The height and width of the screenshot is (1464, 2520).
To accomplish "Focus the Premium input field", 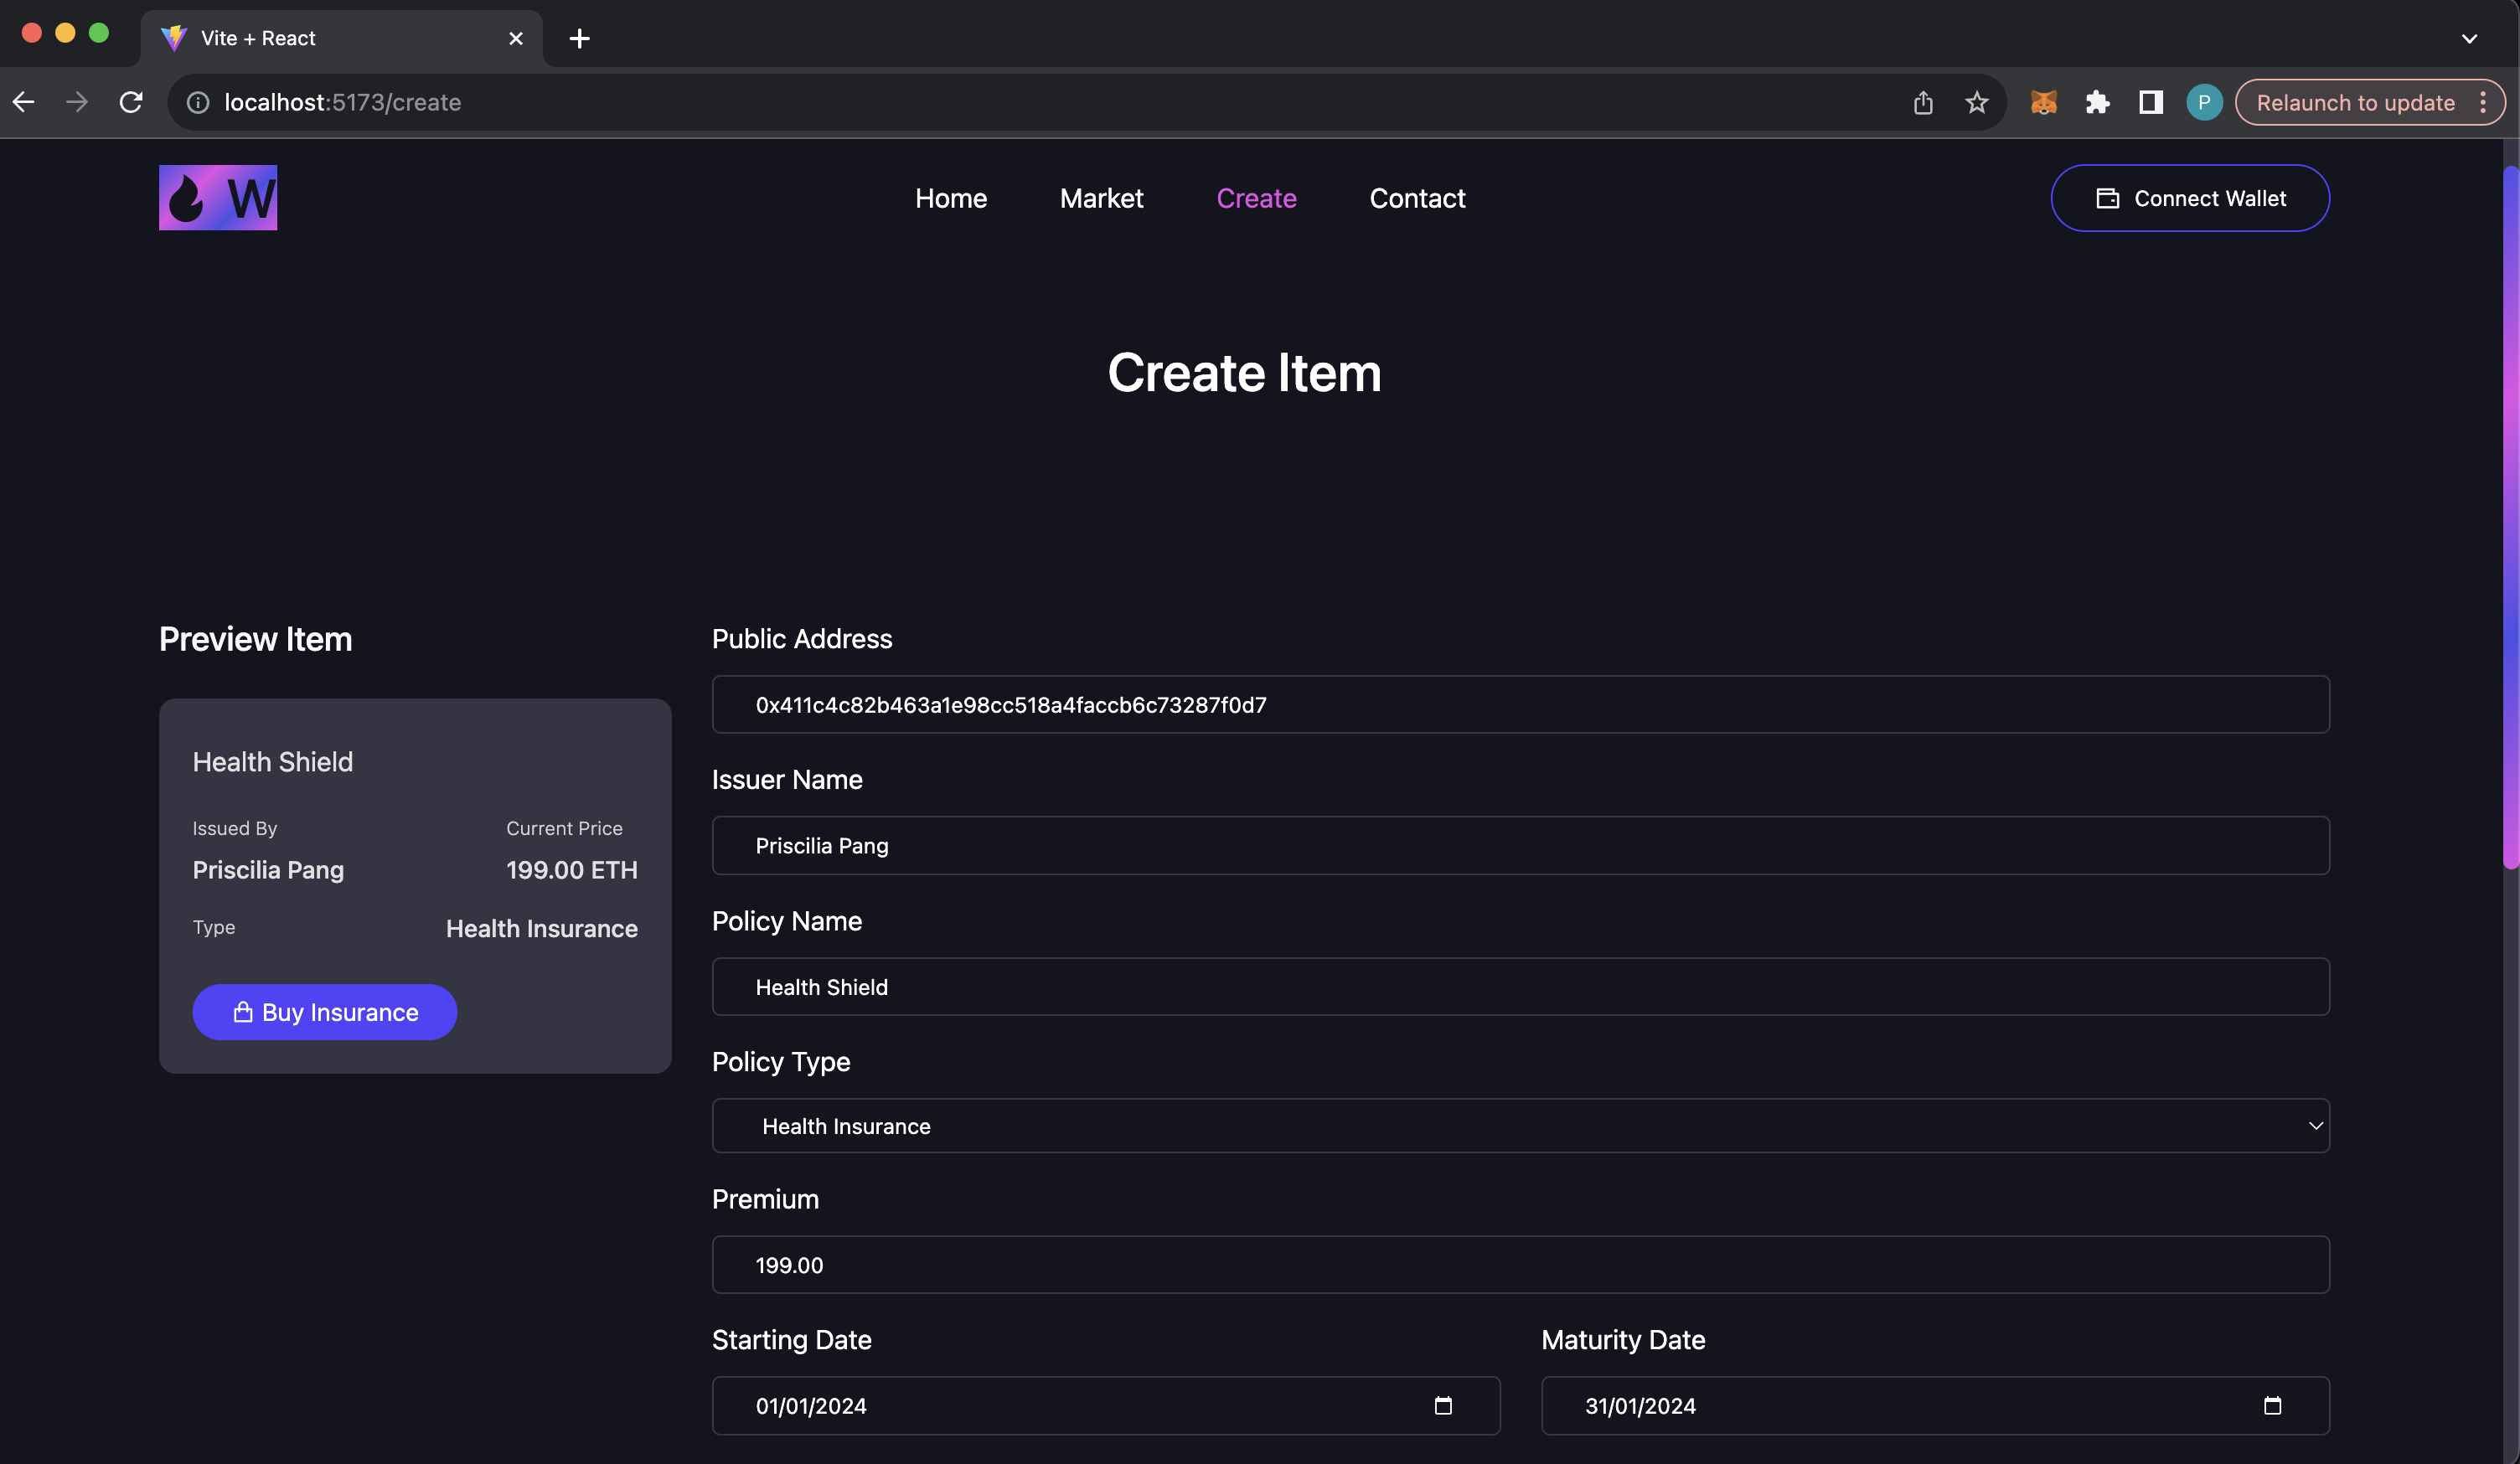I will tap(1520, 1265).
